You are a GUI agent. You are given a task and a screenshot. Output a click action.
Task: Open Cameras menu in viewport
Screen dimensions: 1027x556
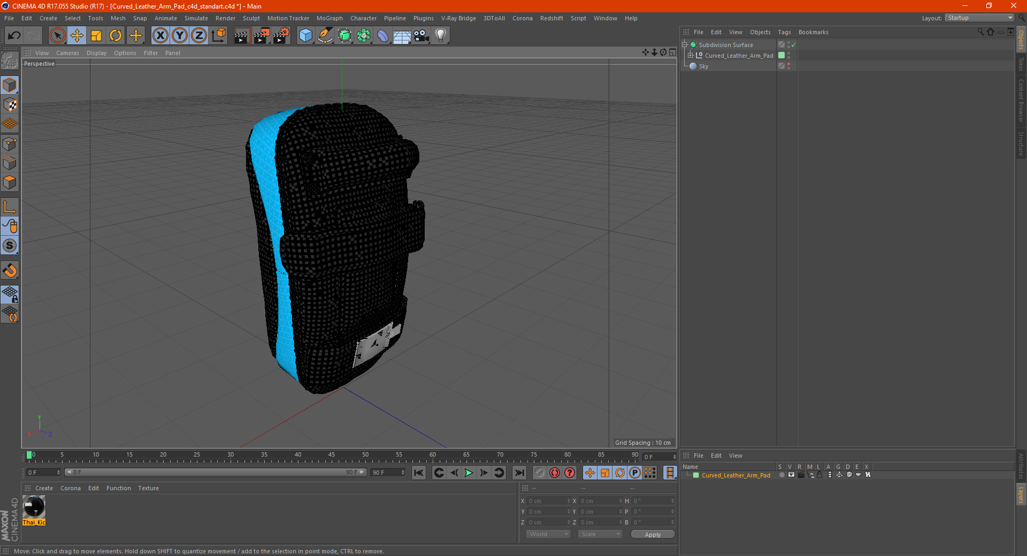67,53
